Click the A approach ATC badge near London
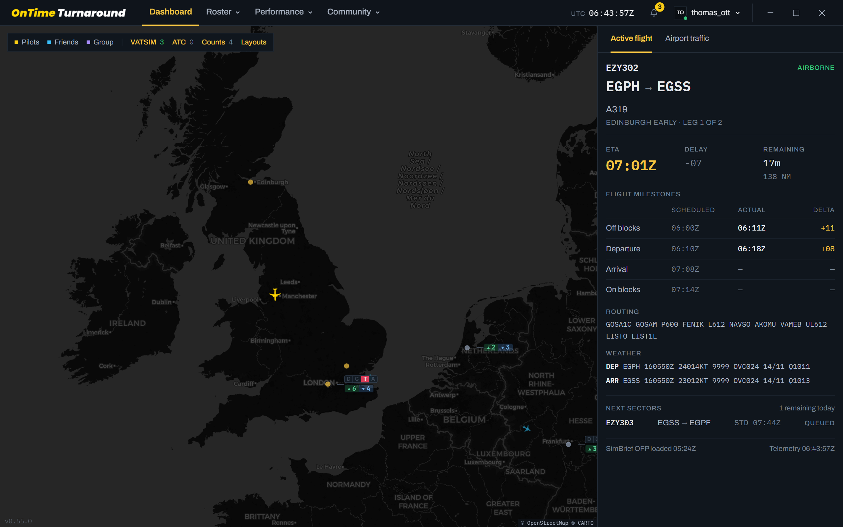The height and width of the screenshot is (527, 843). click(373, 379)
